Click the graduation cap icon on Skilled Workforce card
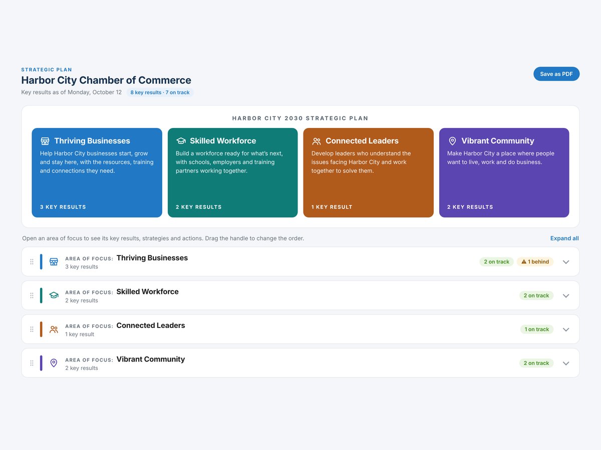Viewport: 601px width, 450px height. [x=181, y=141]
